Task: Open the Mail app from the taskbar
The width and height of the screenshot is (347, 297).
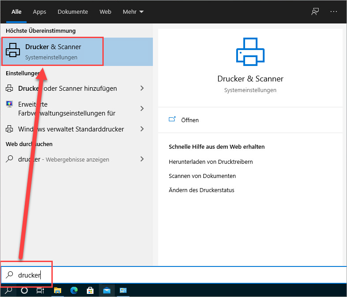Action: pos(107,290)
